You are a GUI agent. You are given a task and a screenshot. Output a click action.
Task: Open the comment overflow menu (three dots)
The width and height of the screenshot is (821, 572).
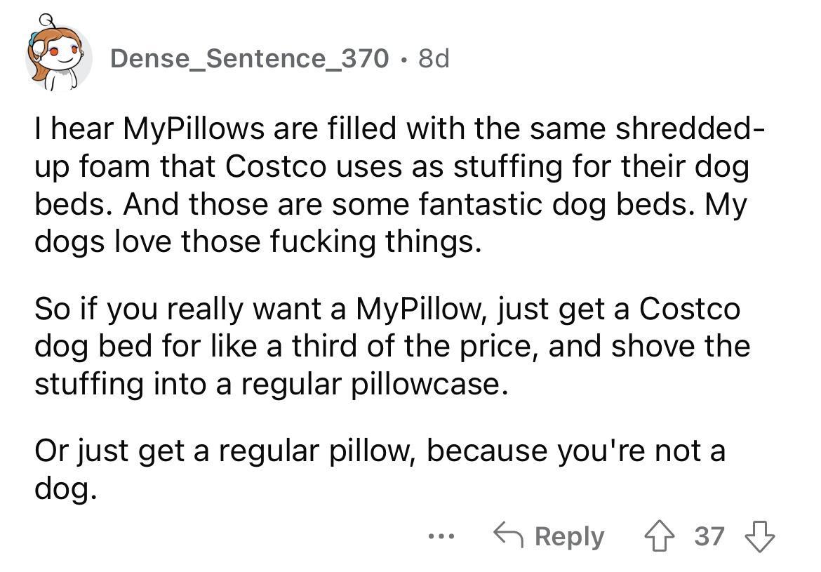point(441,536)
